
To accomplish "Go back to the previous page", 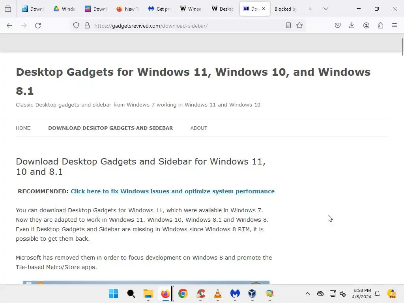I will [9, 26].
